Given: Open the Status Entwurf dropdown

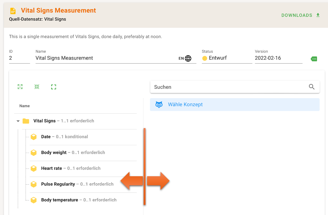Looking at the screenshot, I should coord(226,58).
